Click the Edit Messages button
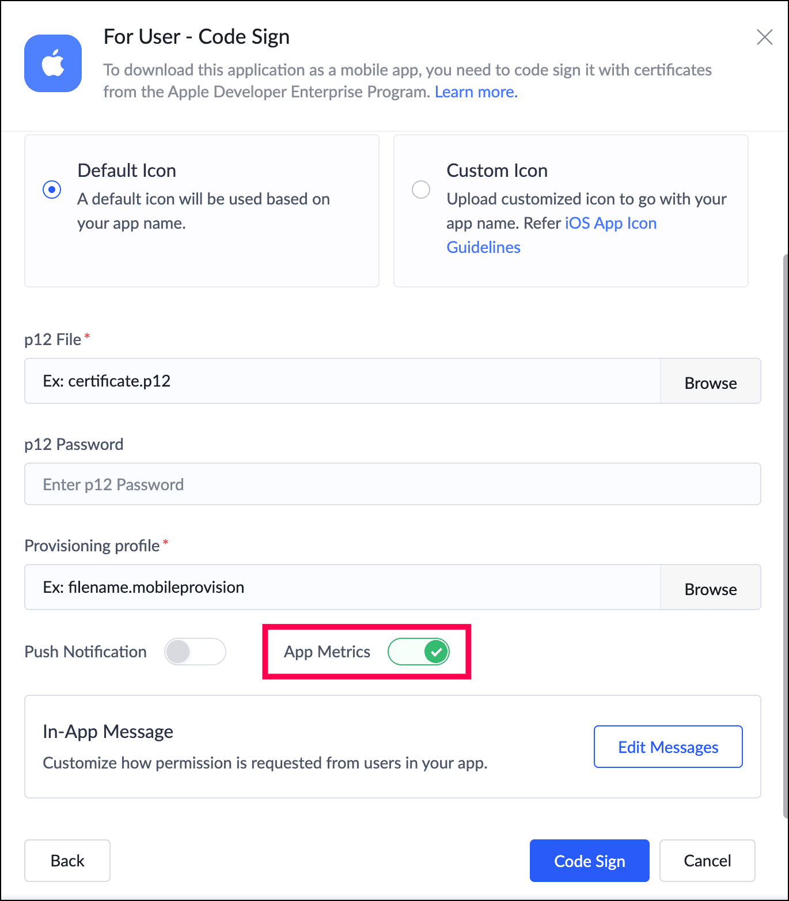This screenshot has width=789, height=901. 668,747
